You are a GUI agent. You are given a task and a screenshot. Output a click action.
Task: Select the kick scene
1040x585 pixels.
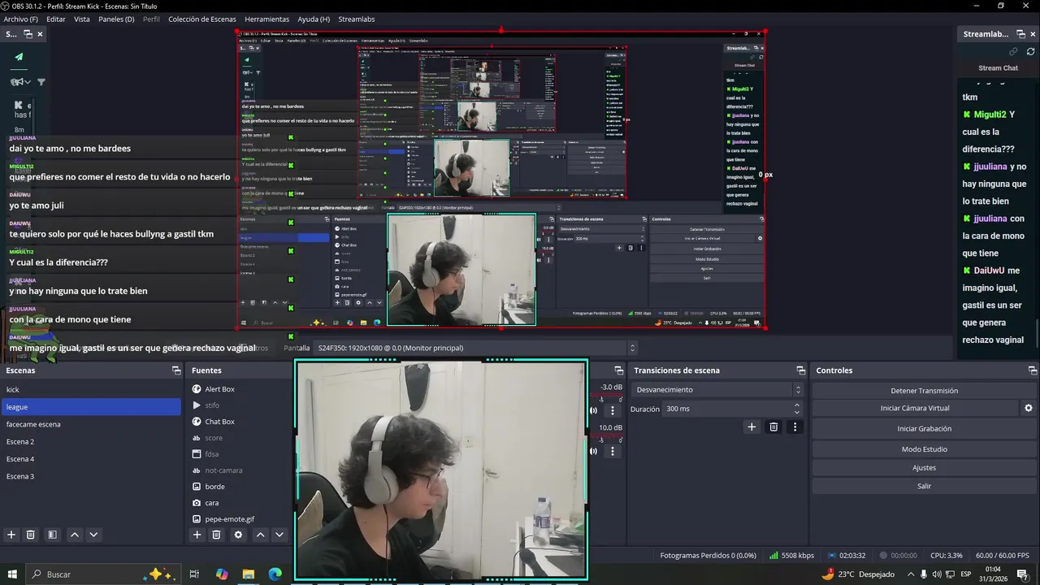[x=91, y=390]
